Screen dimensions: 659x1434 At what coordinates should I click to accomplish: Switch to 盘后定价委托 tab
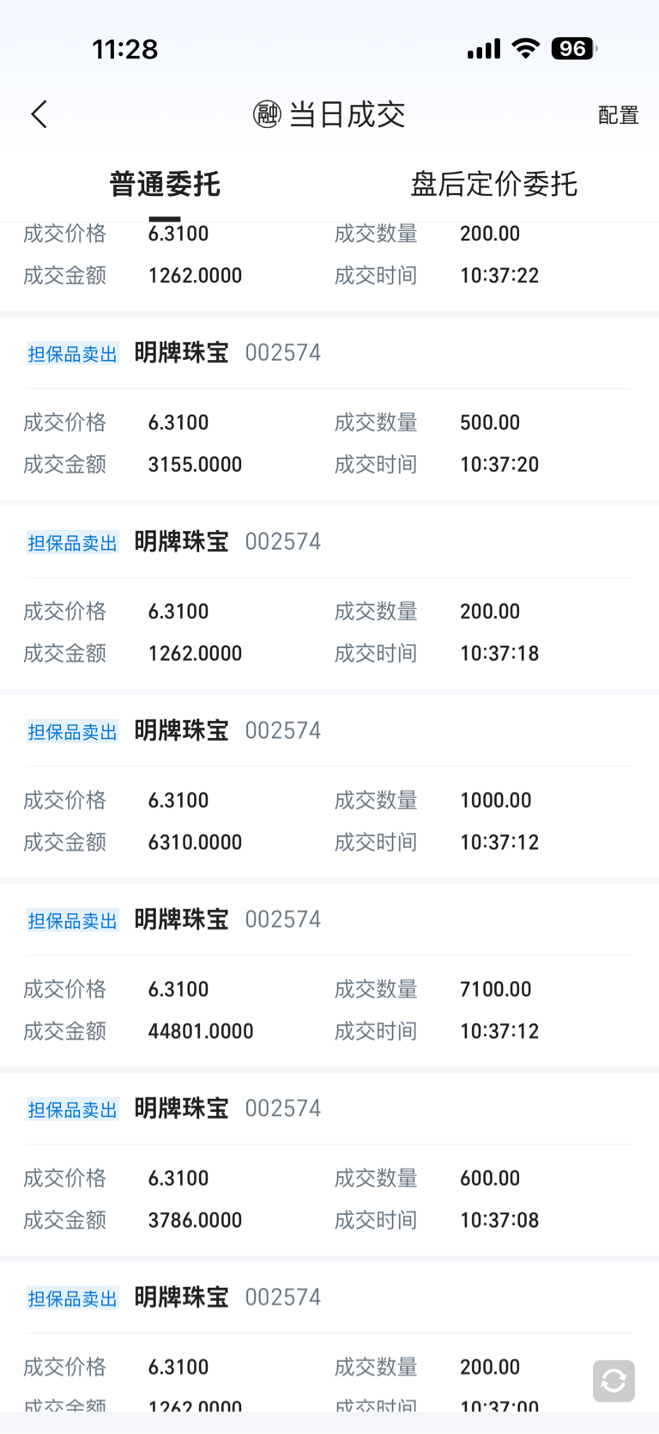pyautogui.click(x=493, y=184)
